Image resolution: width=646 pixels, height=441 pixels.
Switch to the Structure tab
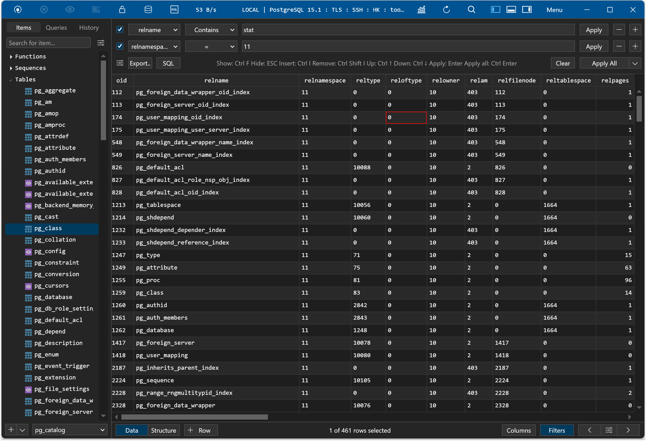click(x=163, y=430)
